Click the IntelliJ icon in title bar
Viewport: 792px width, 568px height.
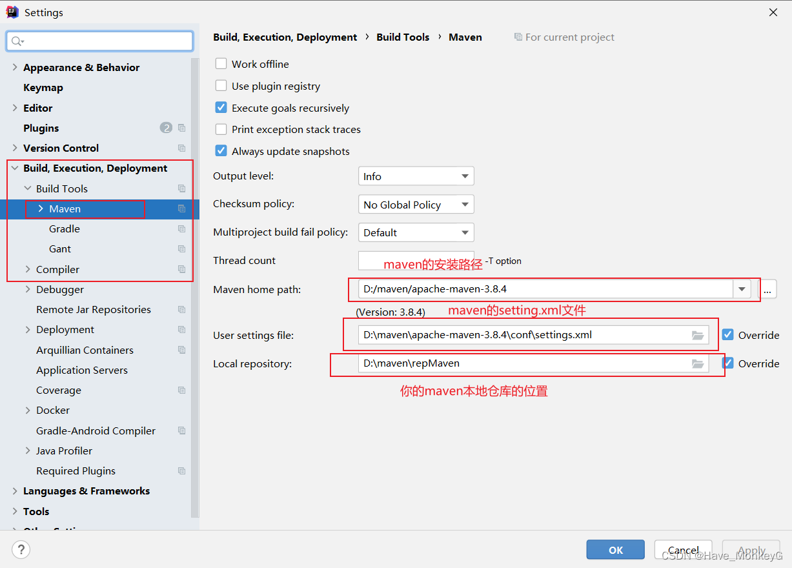(12, 12)
